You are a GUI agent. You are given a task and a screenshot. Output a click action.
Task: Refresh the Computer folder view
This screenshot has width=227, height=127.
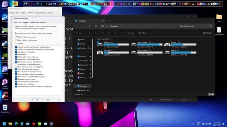tap(96, 26)
